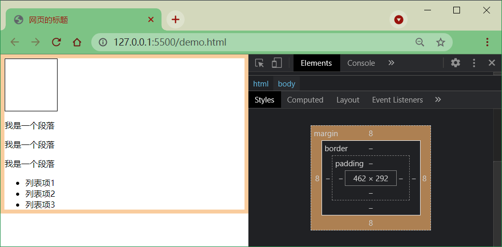Click the red dropdown profile button

click(x=399, y=20)
